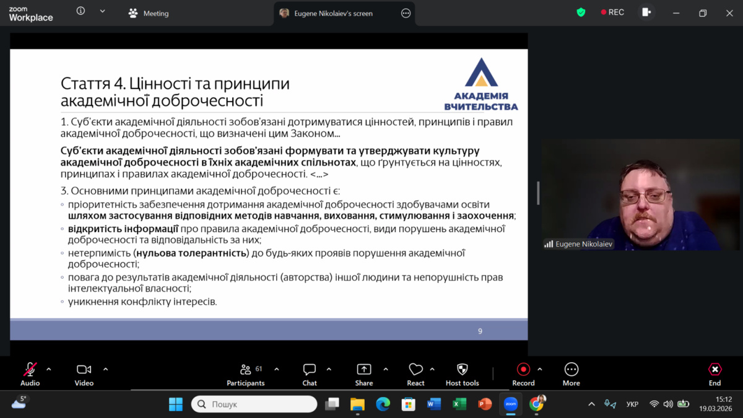Screen dimensions: 743x418
Task: Click the REC recording indicator
Action: tap(612, 12)
